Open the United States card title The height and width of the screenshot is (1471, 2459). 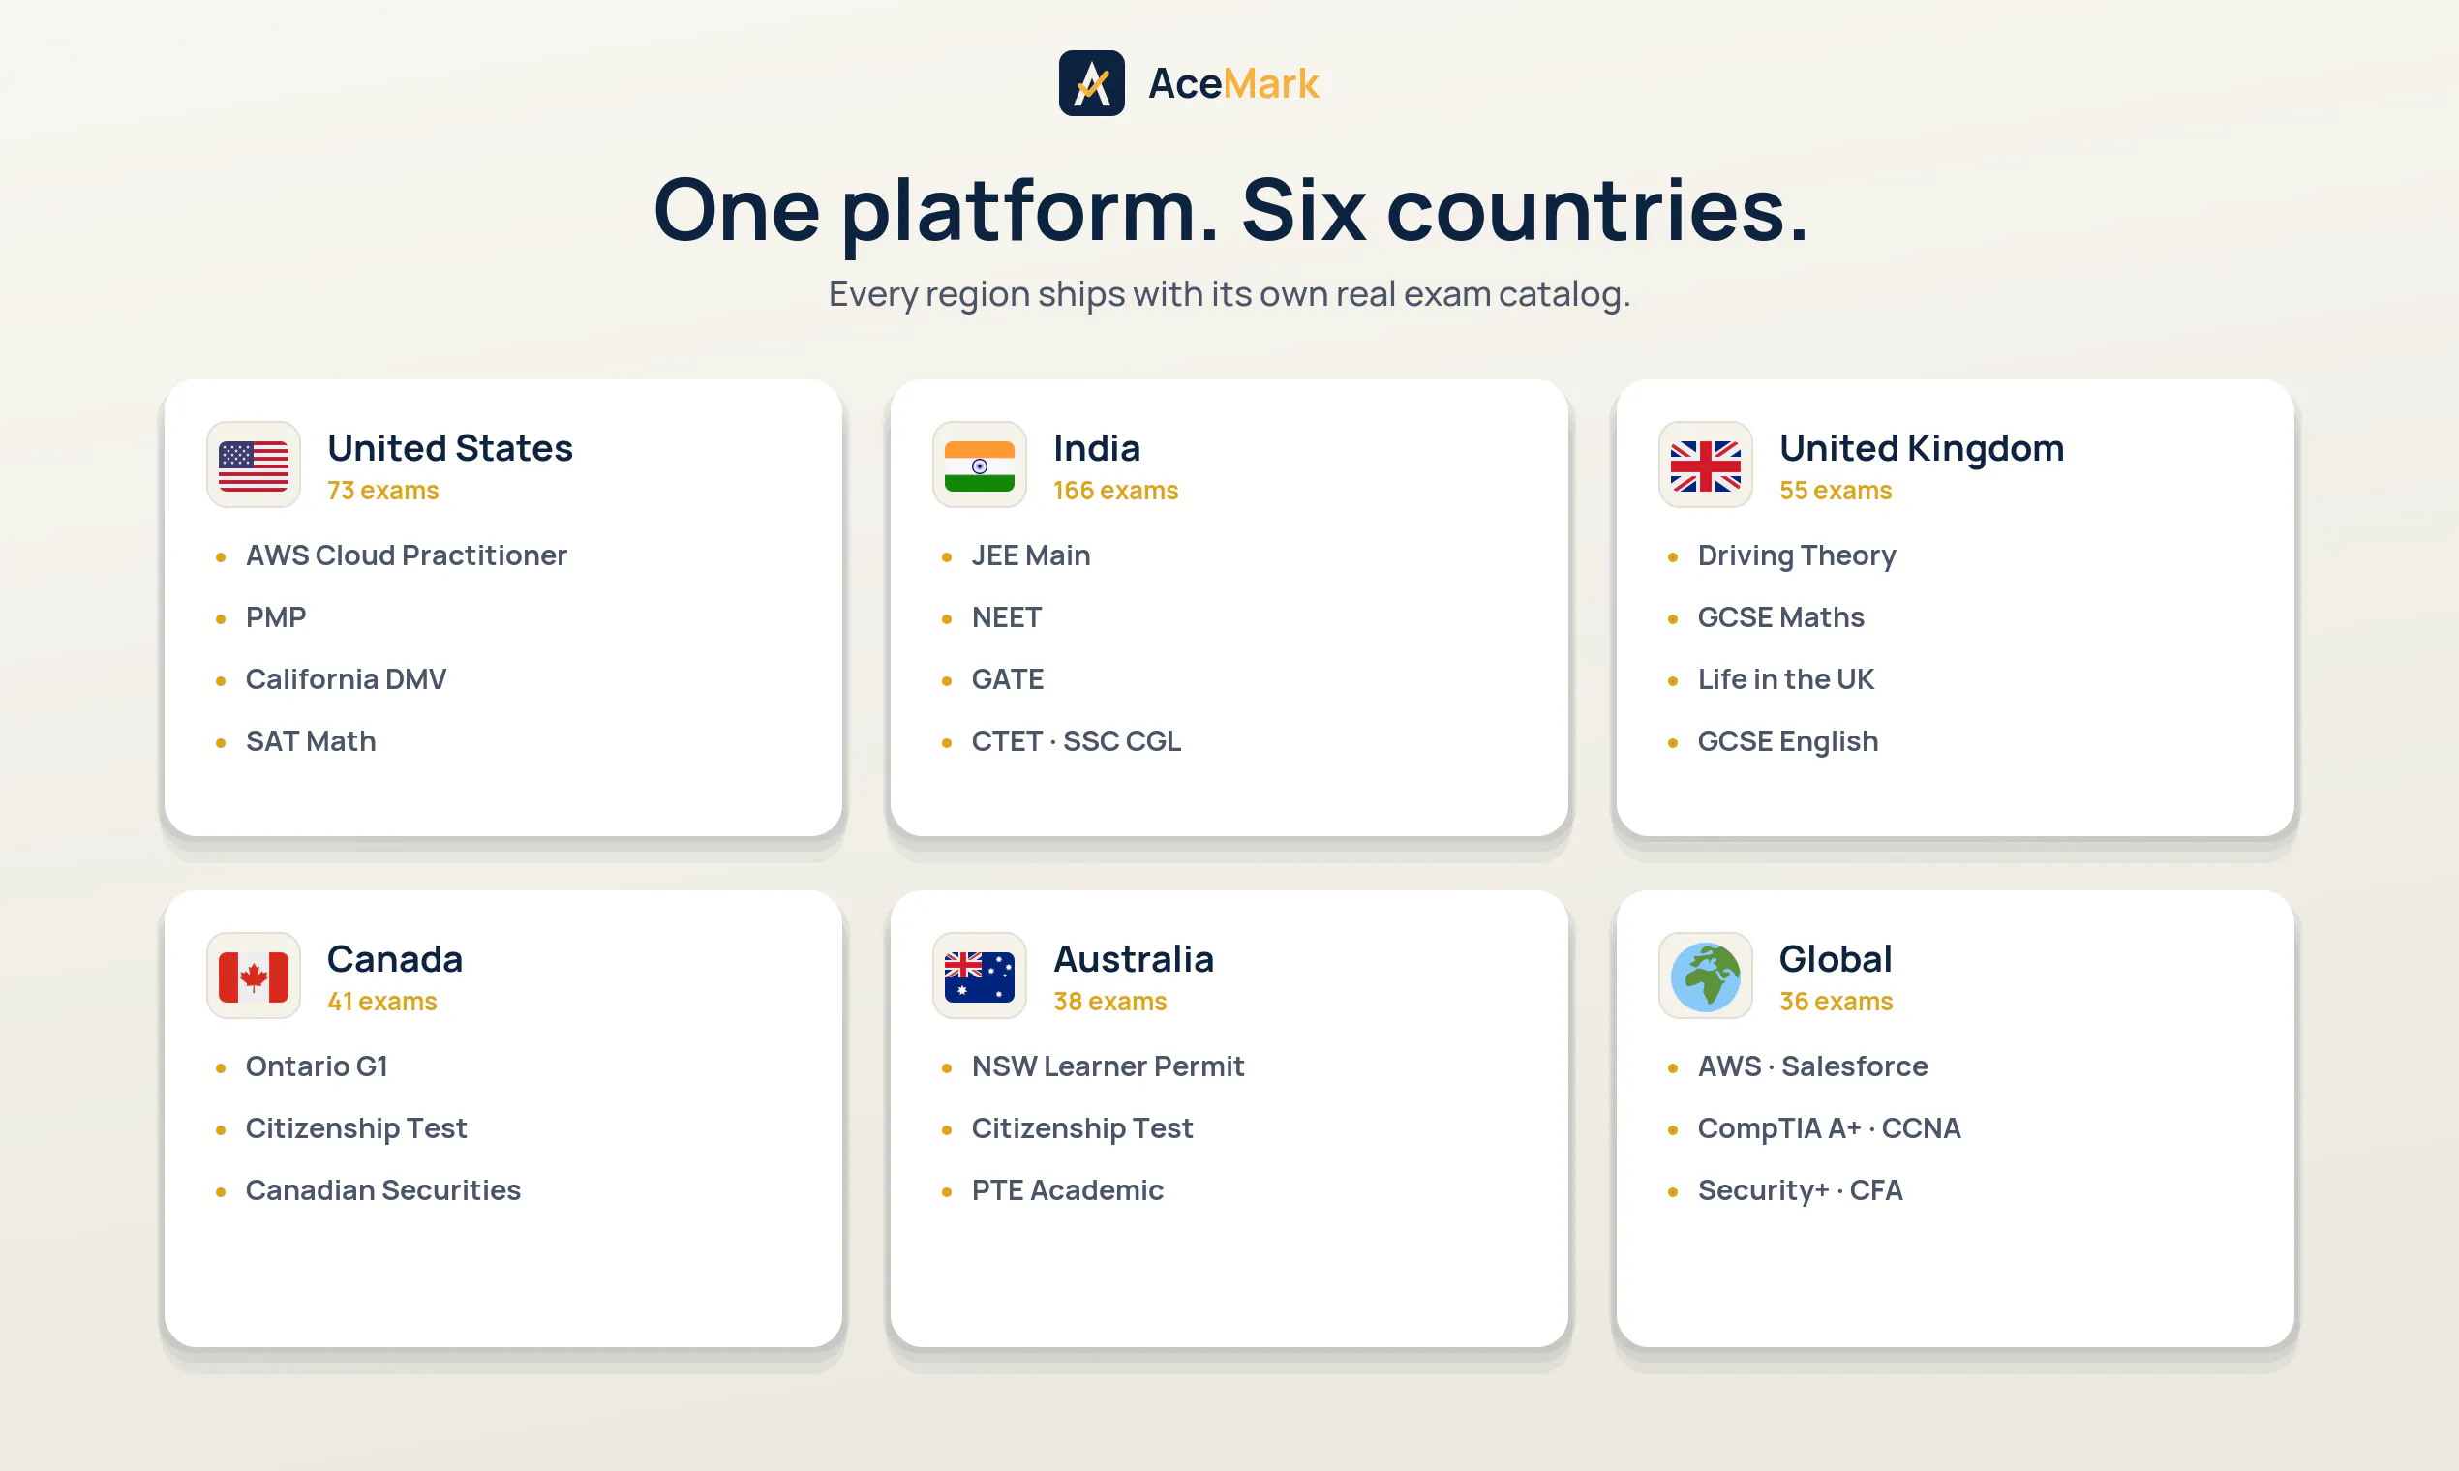(x=450, y=448)
